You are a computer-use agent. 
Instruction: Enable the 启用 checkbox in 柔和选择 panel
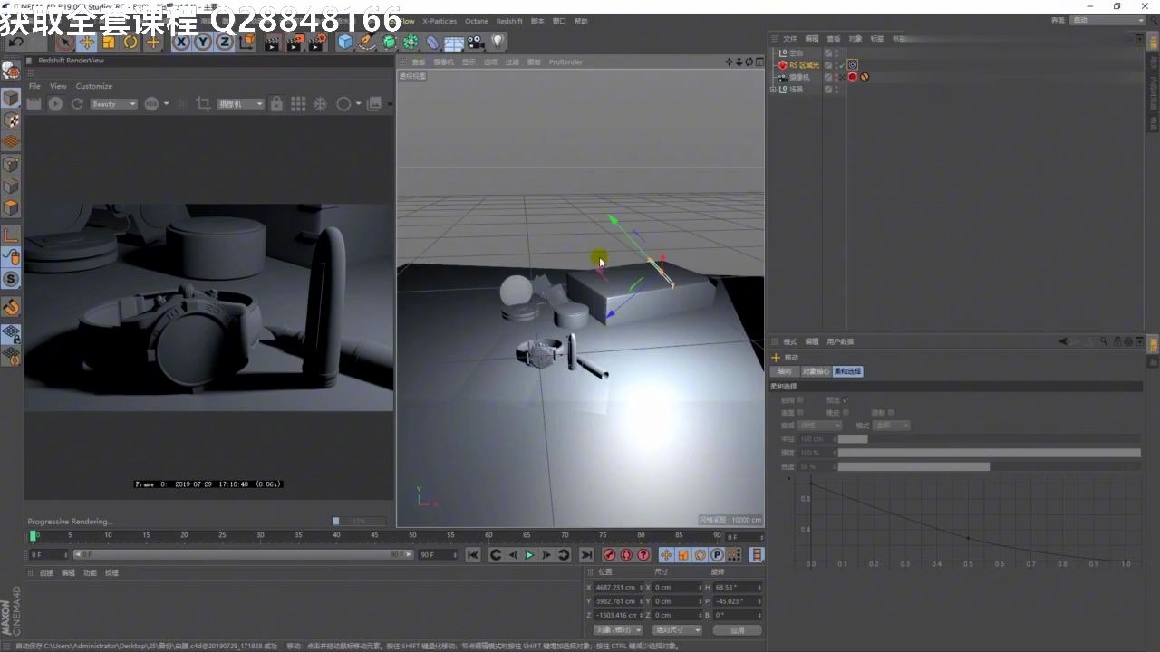pos(800,400)
